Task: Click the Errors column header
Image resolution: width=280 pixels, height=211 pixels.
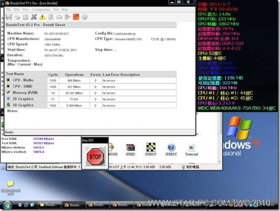Action: pos(96,75)
